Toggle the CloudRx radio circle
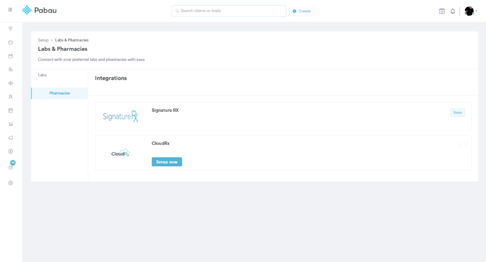The image size is (486, 262). coord(462,144)
